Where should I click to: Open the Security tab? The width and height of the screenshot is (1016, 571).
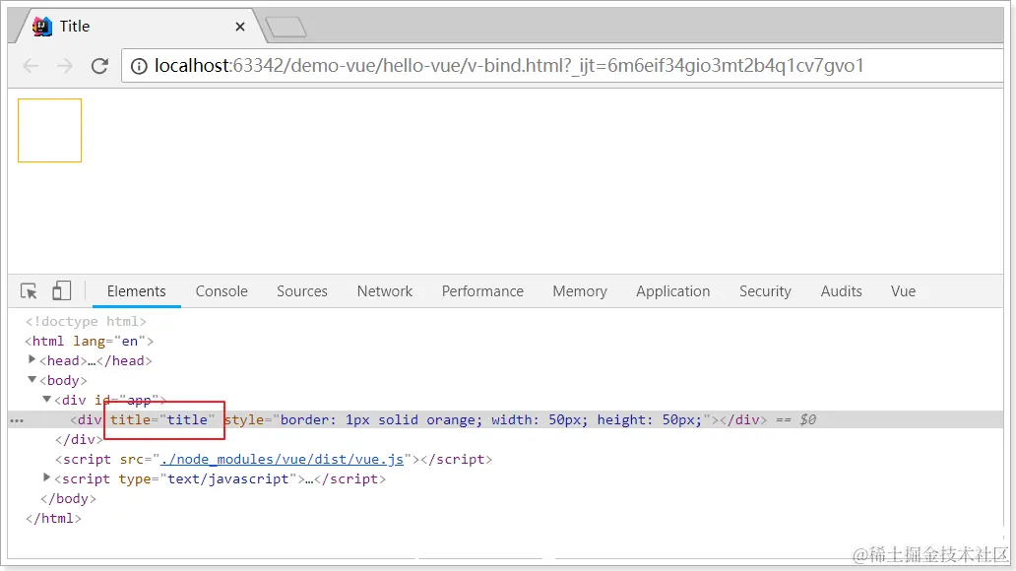tap(765, 291)
